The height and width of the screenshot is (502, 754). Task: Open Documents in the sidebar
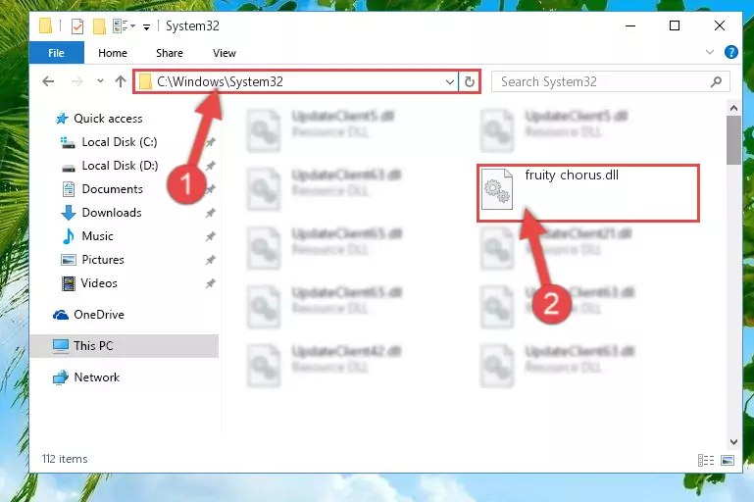coord(113,189)
